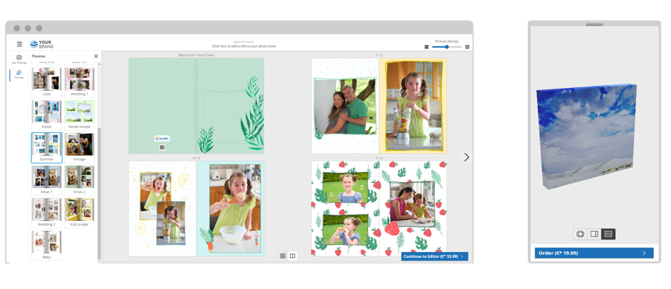Select the couple photo on page 1

point(345,106)
